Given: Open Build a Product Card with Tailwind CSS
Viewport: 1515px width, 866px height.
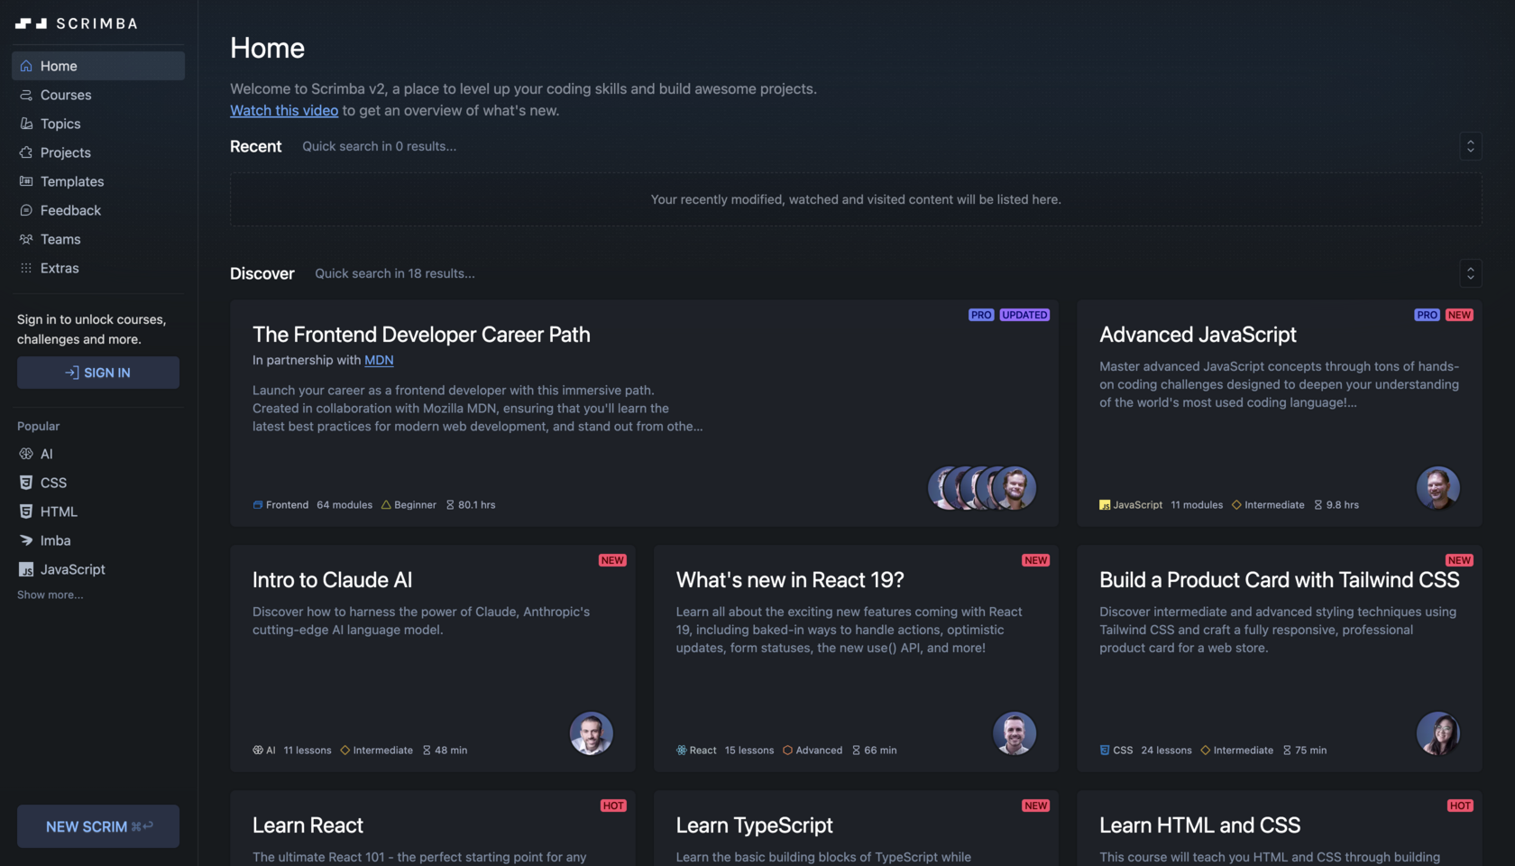Looking at the screenshot, I should click(1279, 580).
